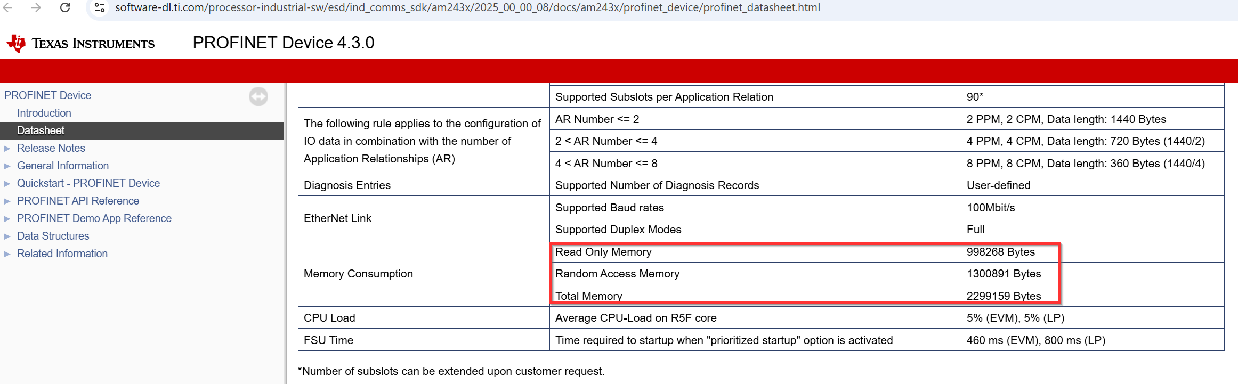Open the Release Notes link
The image size is (1238, 384).
click(51, 148)
